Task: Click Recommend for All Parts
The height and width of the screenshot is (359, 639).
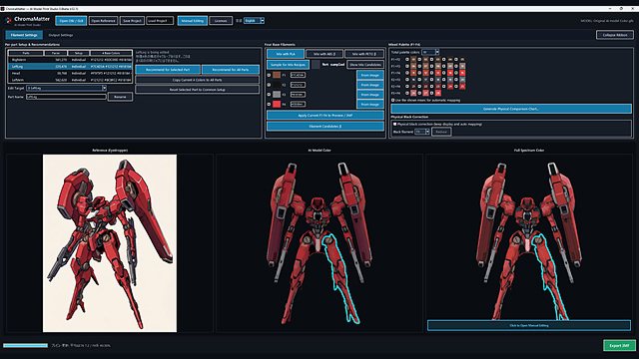Action: (x=231, y=70)
